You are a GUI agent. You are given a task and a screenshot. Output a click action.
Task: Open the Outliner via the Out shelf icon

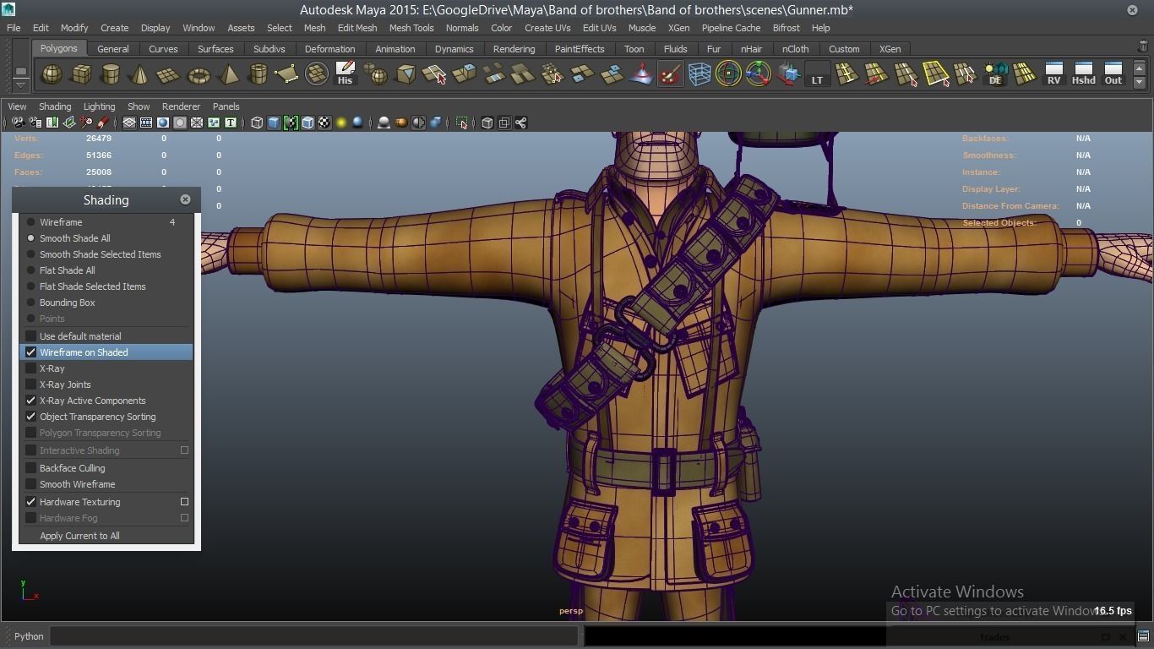point(1113,74)
